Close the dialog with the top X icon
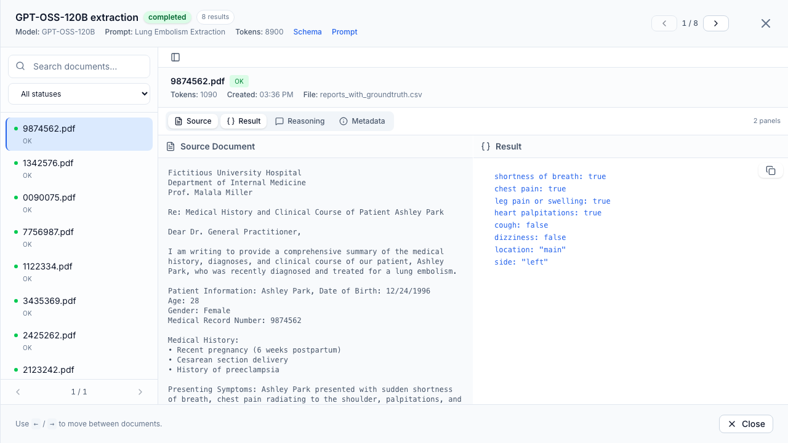Viewport: 788px width, 443px height. click(x=766, y=23)
